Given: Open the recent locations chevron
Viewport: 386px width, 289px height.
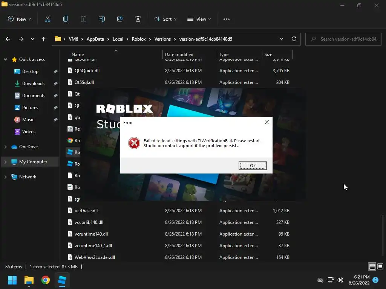Looking at the screenshot, I should pyautogui.click(x=32, y=39).
